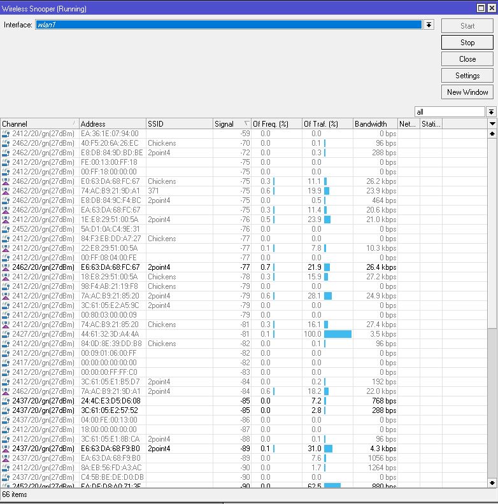Sort by the Channel column header
This screenshot has height=504, width=498.
(x=39, y=123)
